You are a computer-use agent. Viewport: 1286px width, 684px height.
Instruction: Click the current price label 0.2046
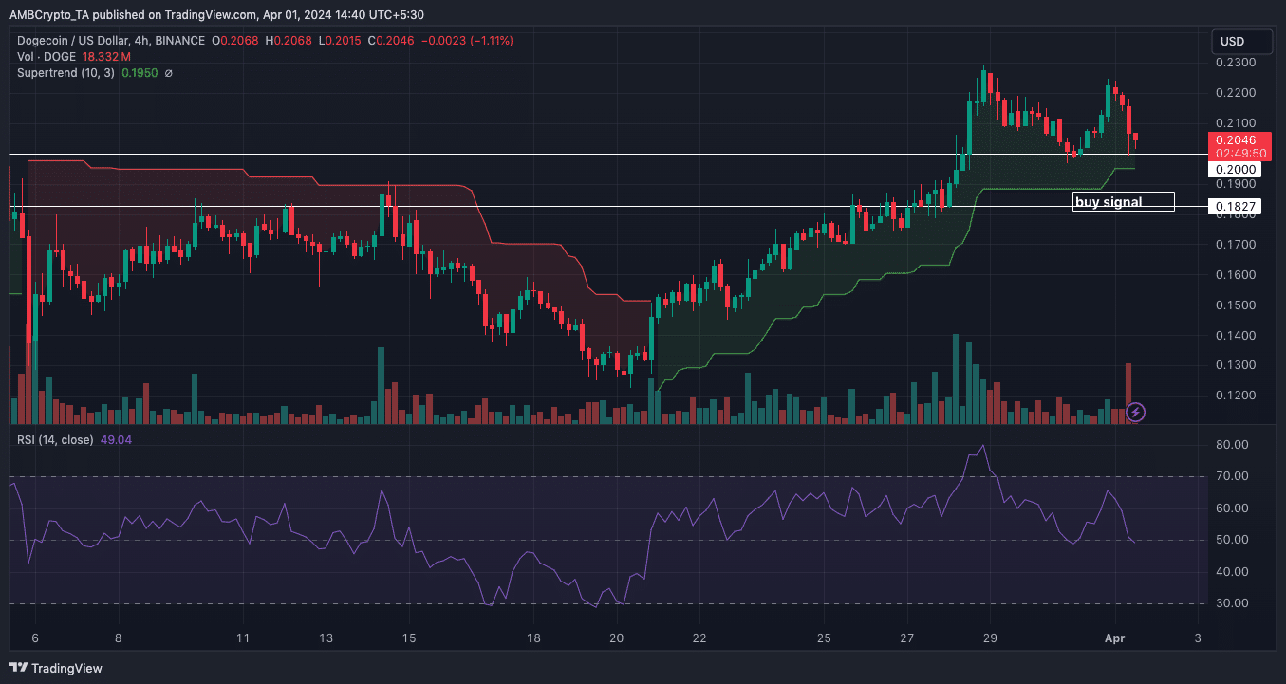[x=1241, y=139]
